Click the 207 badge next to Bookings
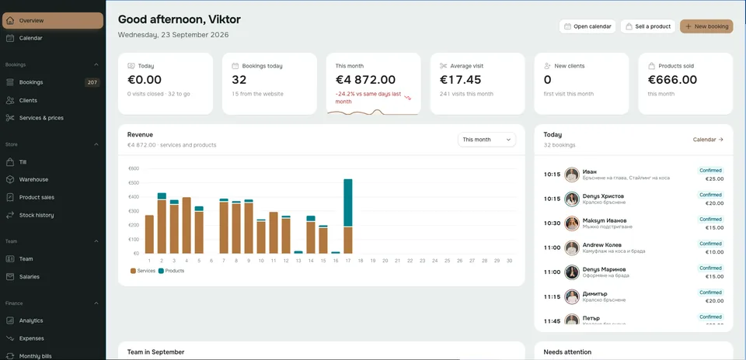Image resolution: width=746 pixels, height=360 pixels. tap(92, 82)
